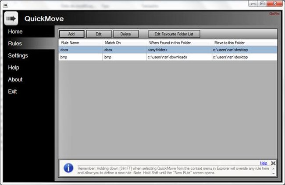The width and height of the screenshot is (285, 185).
Task: Click the small arrow icon in title bar
Action: [x=5, y=5]
